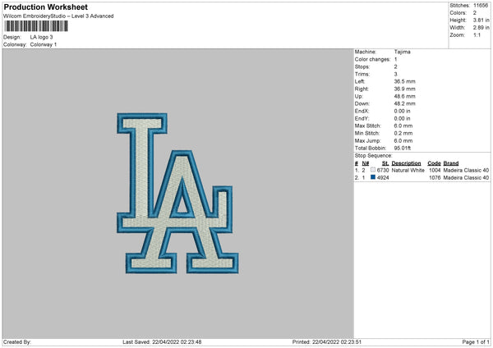493x348 pixels.
Task: Click the "Code" column header
Action: coord(434,163)
